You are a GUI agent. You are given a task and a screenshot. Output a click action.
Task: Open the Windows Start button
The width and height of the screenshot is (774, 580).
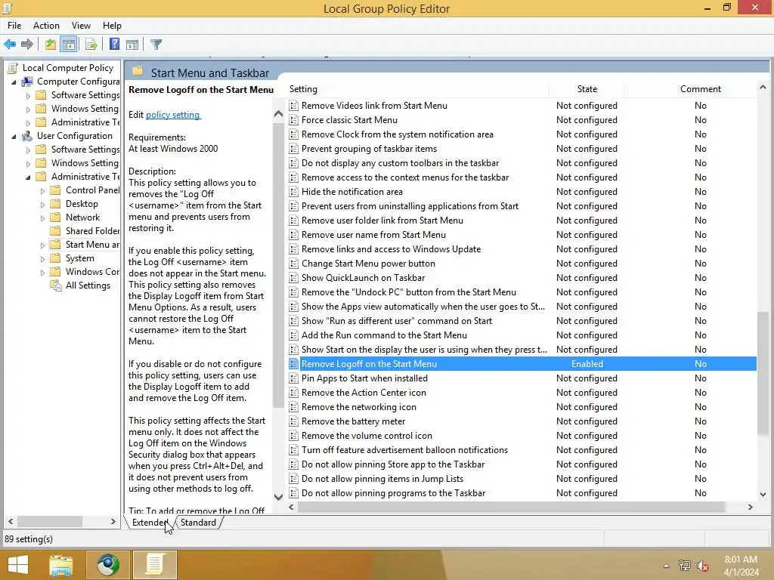coord(18,565)
